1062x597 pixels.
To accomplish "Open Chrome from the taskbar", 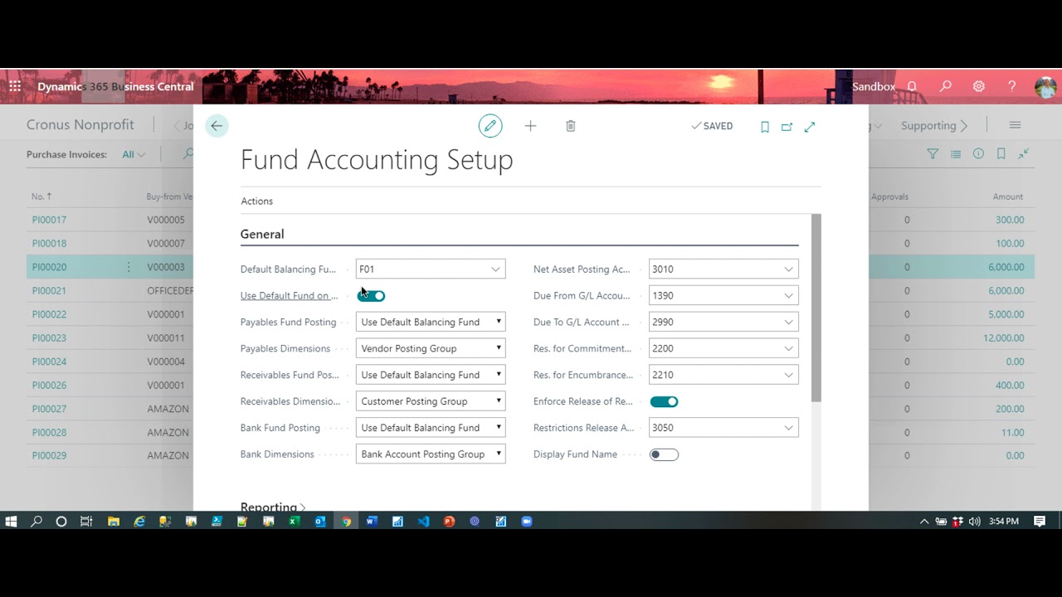I will click(346, 522).
